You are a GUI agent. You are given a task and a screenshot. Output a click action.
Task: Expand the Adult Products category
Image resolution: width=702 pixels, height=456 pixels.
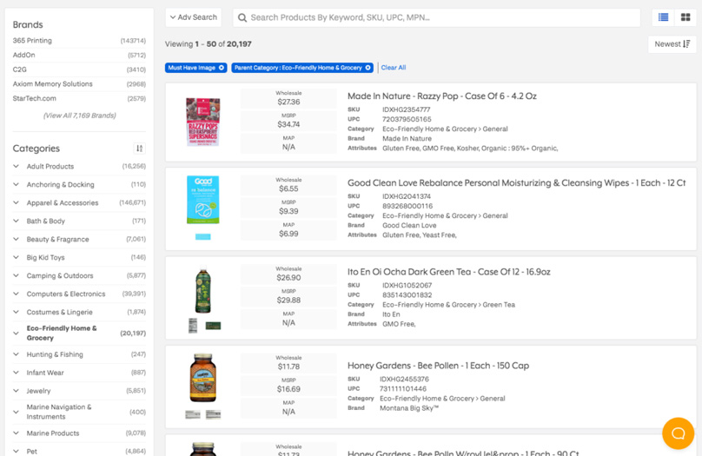(17, 167)
